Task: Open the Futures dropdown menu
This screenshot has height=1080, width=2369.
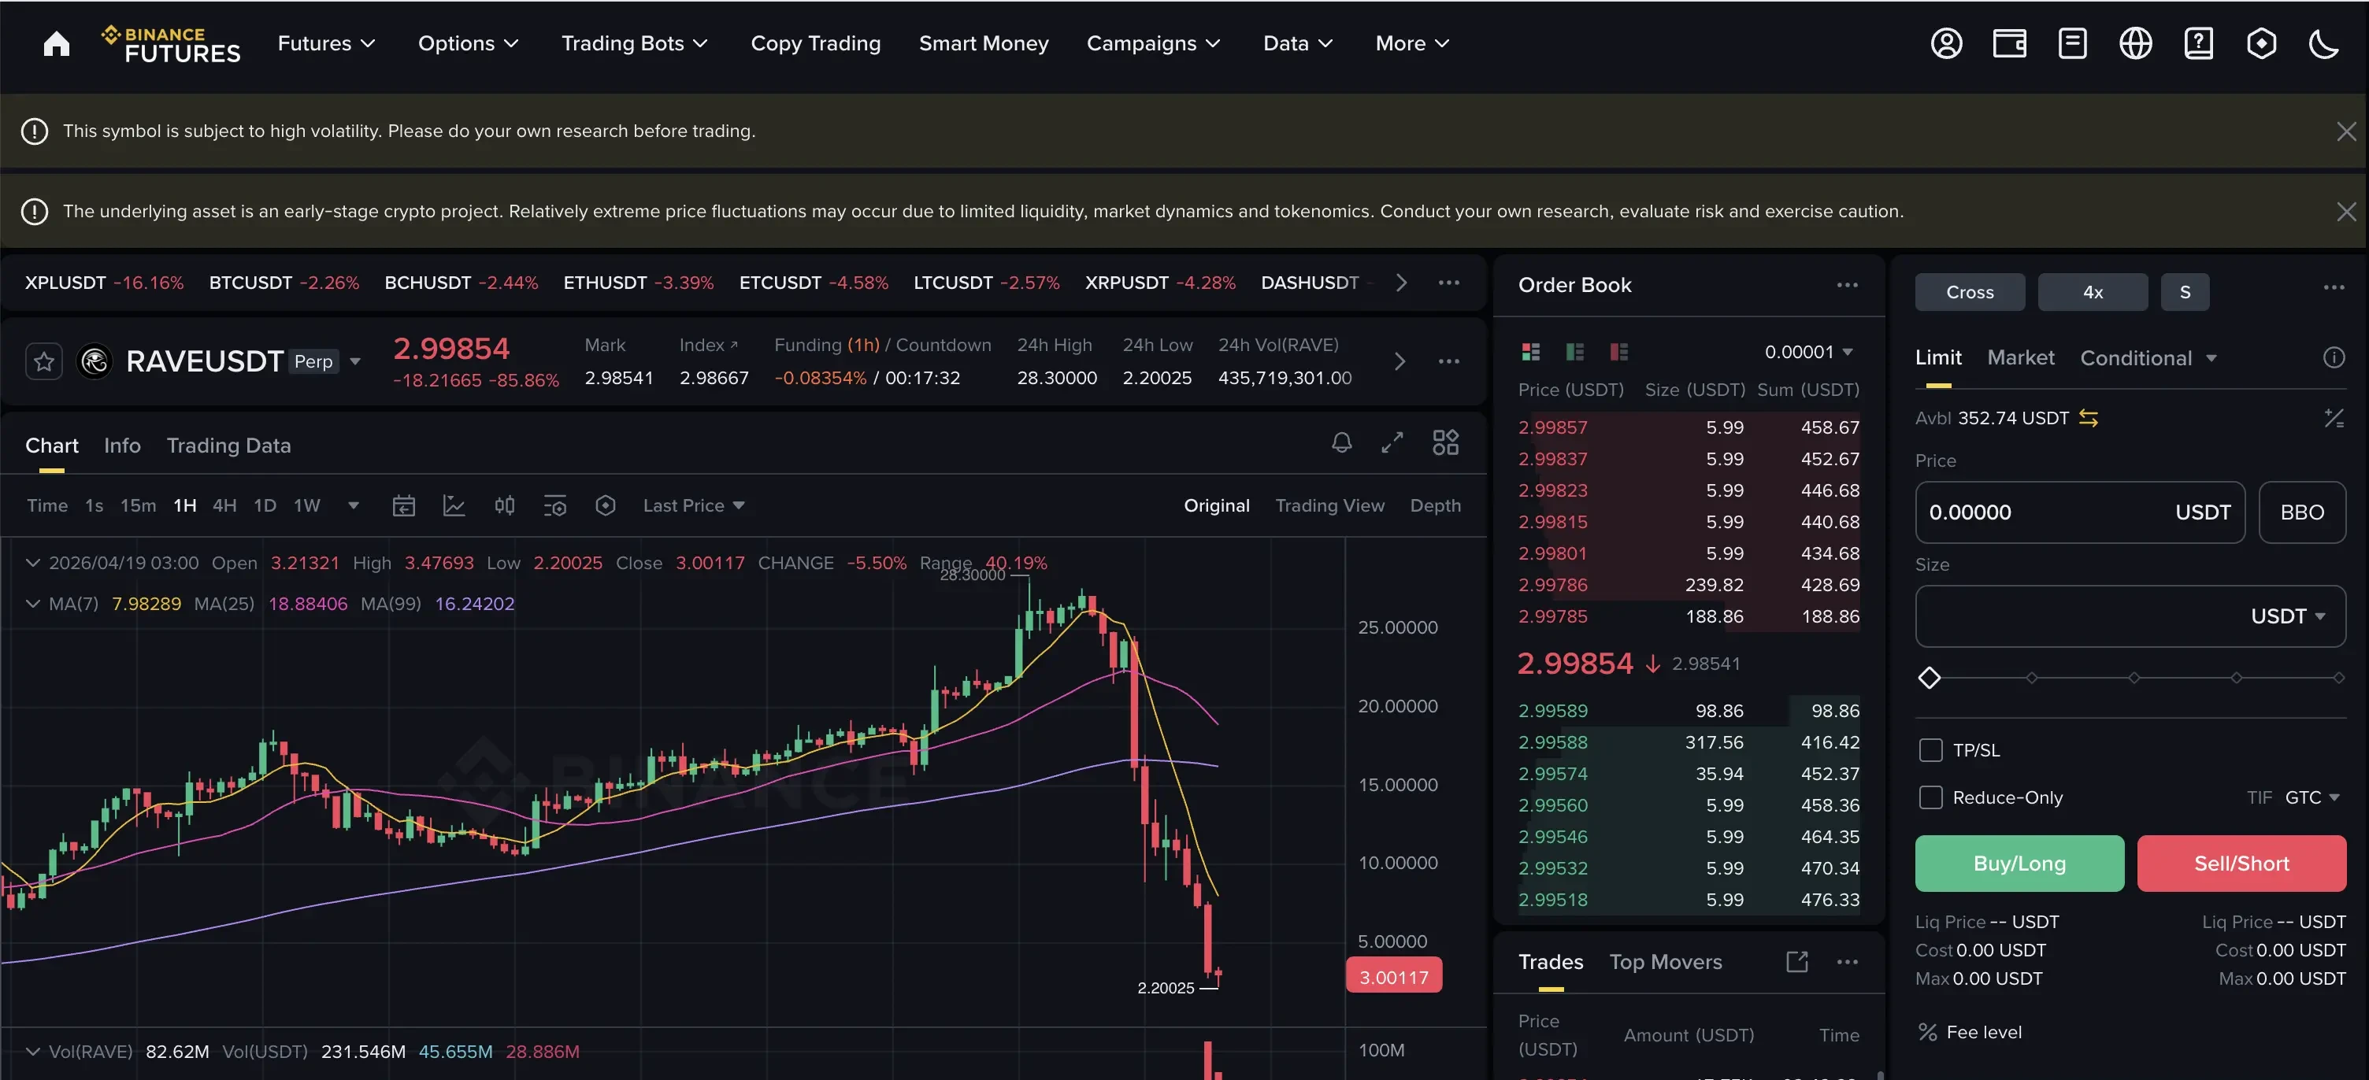Action: 325,43
